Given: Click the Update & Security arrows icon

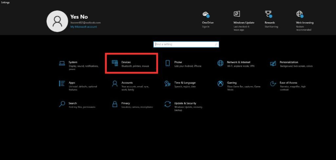Looking at the screenshot, I should (168, 104).
